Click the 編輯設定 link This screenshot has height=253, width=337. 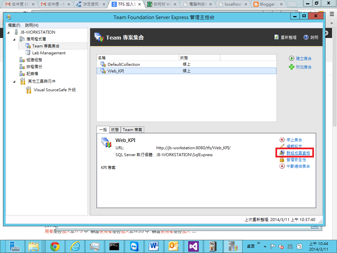(x=294, y=146)
